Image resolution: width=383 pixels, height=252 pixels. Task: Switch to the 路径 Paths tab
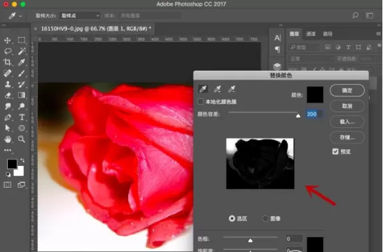(x=328, y=34)
